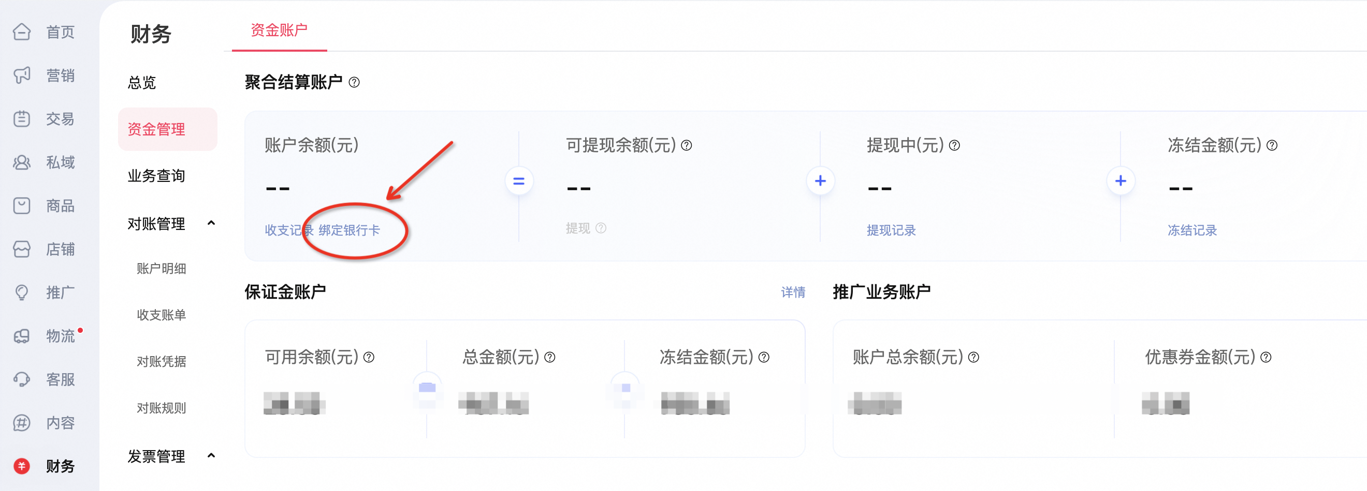View 详情 for 保证金账户
The image size is (1367, 491).
pos(793,293)
